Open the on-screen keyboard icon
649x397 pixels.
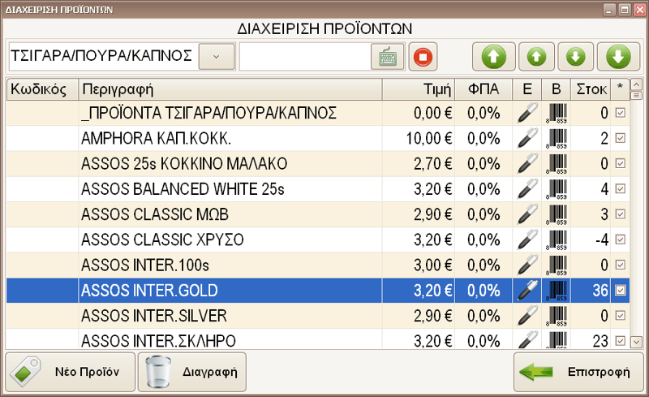[388, 57]
